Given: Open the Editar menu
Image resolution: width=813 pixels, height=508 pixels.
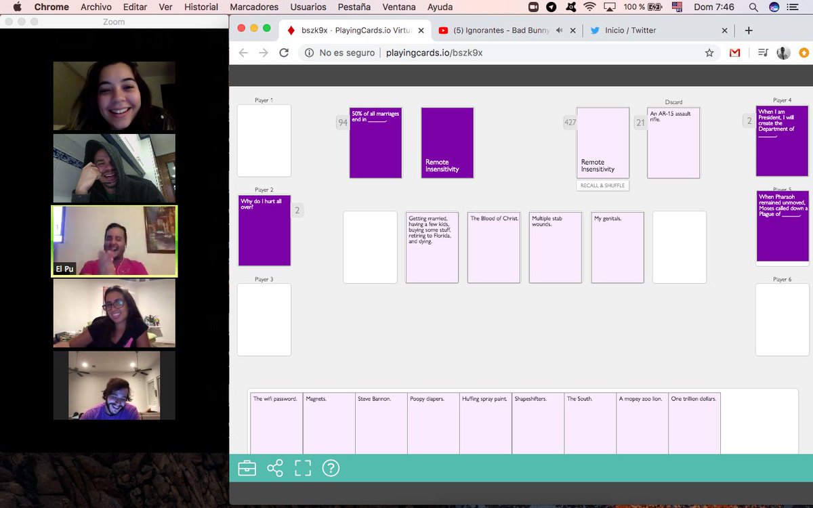Looking at the screenshot, I should click(x=135, y=7).
